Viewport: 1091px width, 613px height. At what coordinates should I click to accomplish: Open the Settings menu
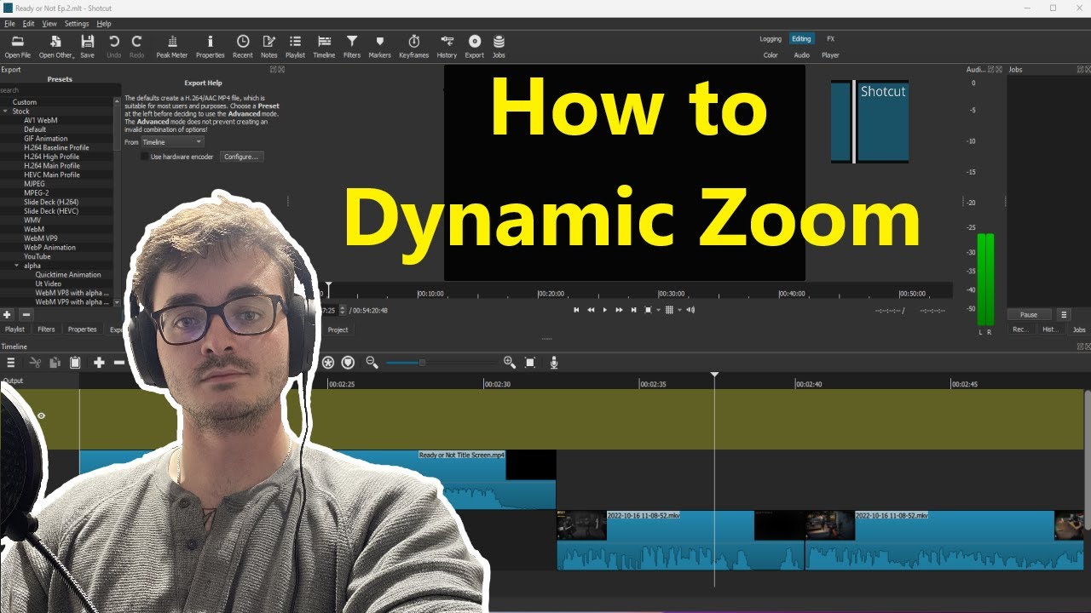coord(77,24)
